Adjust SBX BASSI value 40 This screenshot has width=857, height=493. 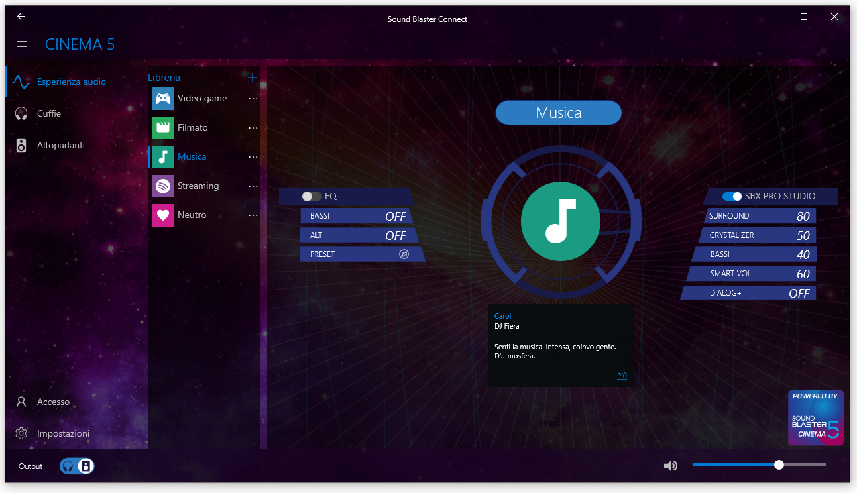tap(754, 254)
